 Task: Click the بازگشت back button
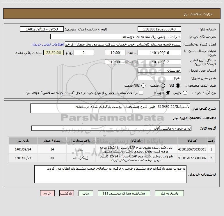pos(67,193)
